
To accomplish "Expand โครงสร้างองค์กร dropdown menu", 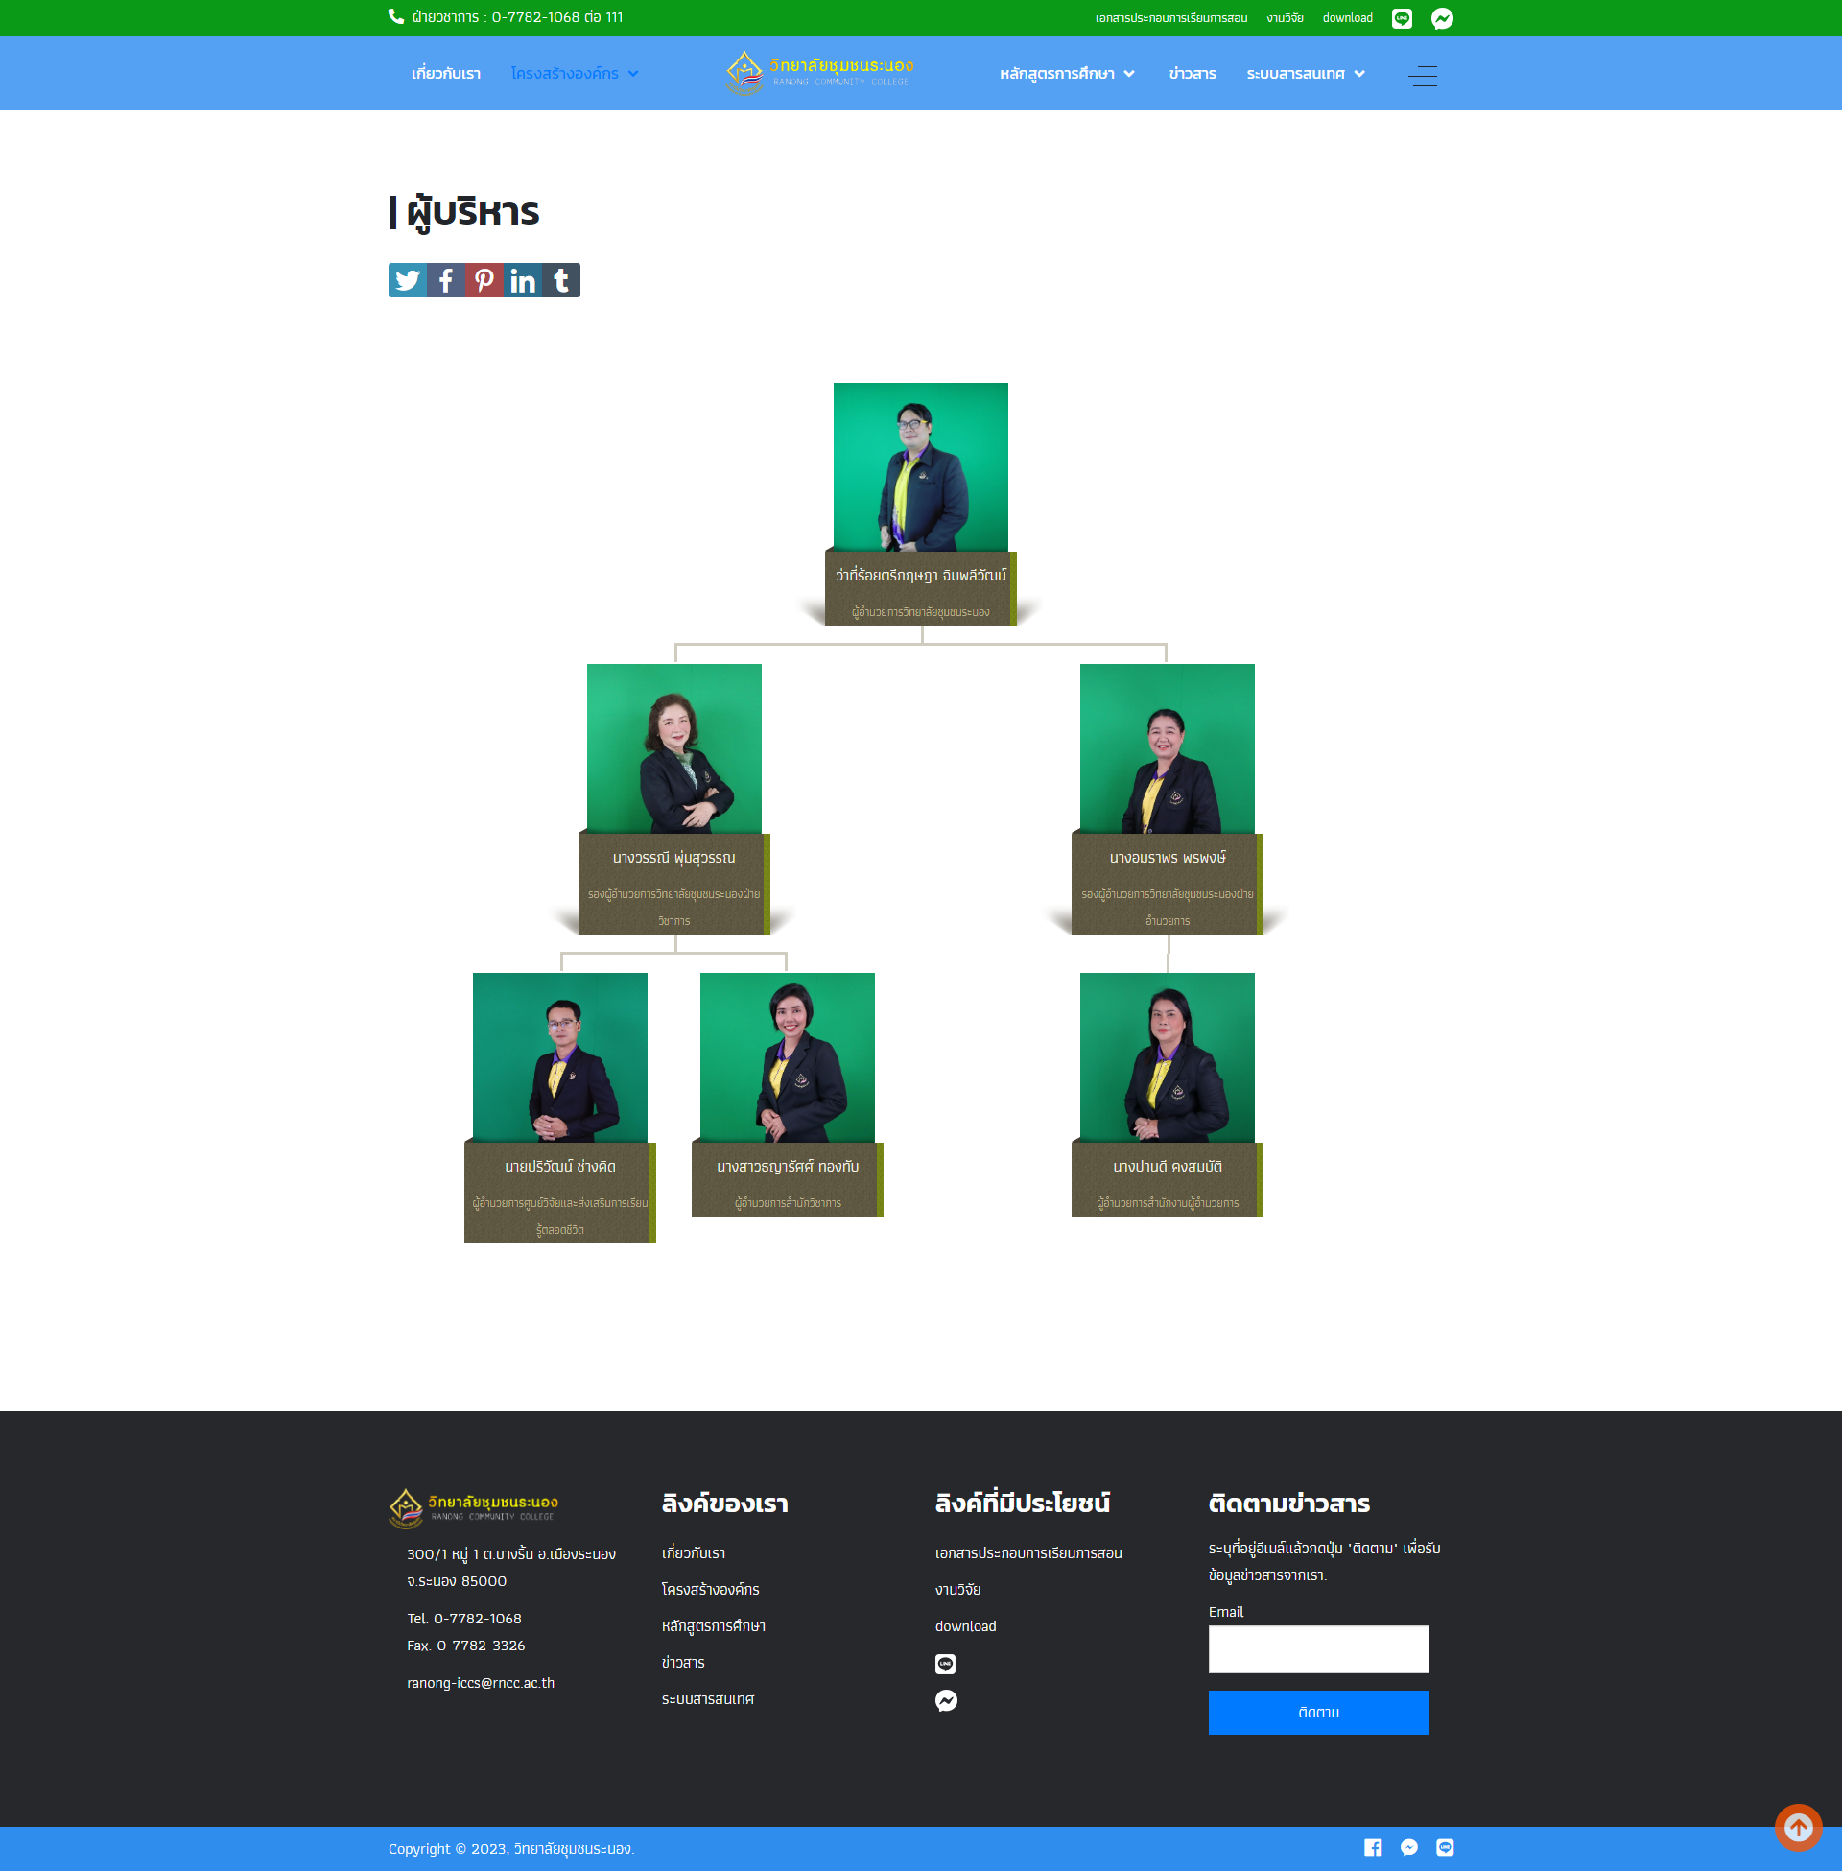I will (575, 74).
